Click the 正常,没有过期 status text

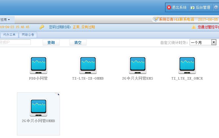(x=84, y=27)
